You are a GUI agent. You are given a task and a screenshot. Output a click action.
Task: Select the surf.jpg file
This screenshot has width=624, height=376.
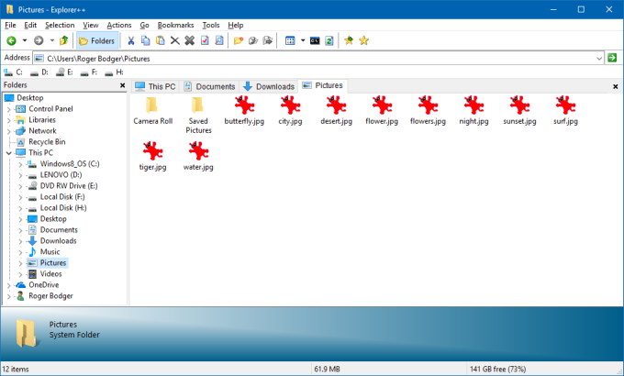point(565,111)
